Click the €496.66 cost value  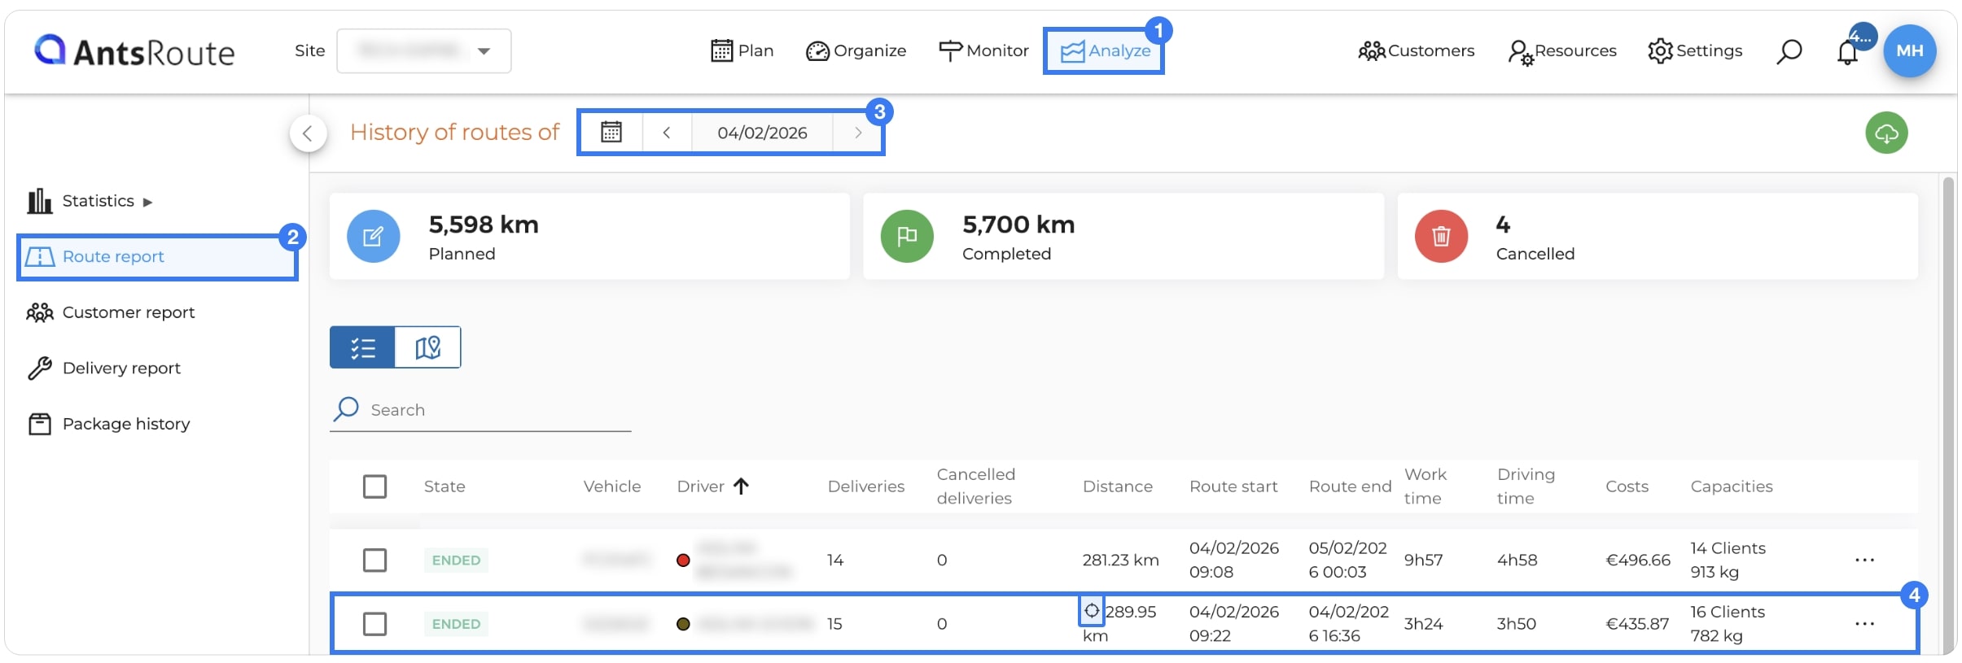click(1637, 560)
